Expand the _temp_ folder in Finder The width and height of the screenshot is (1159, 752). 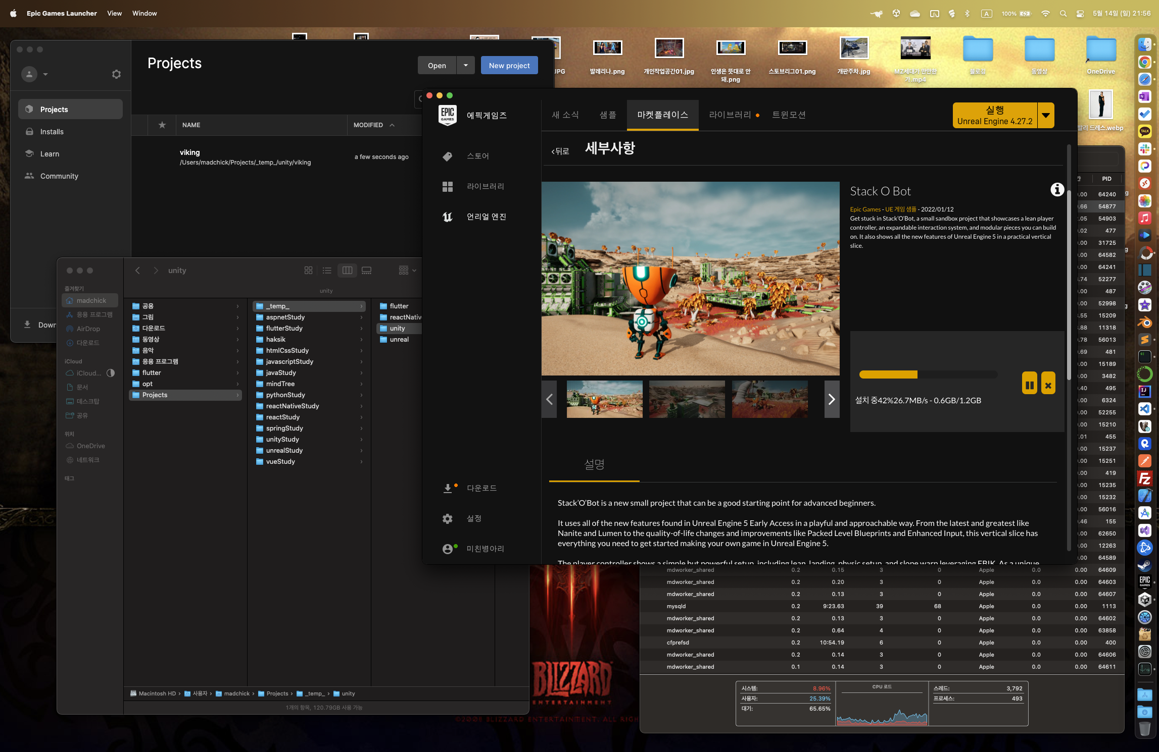tap(361, 306)
